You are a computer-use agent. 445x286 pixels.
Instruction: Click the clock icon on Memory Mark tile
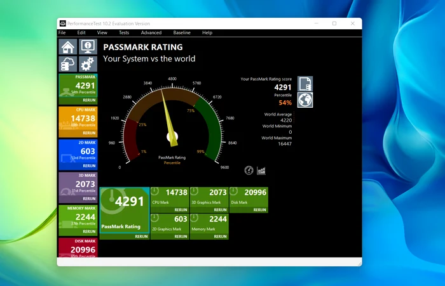coord(194,218)
